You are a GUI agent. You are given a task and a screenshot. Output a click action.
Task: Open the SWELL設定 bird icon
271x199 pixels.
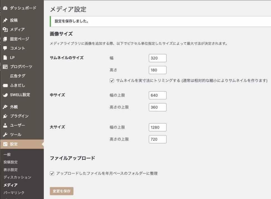click(5, 95)
